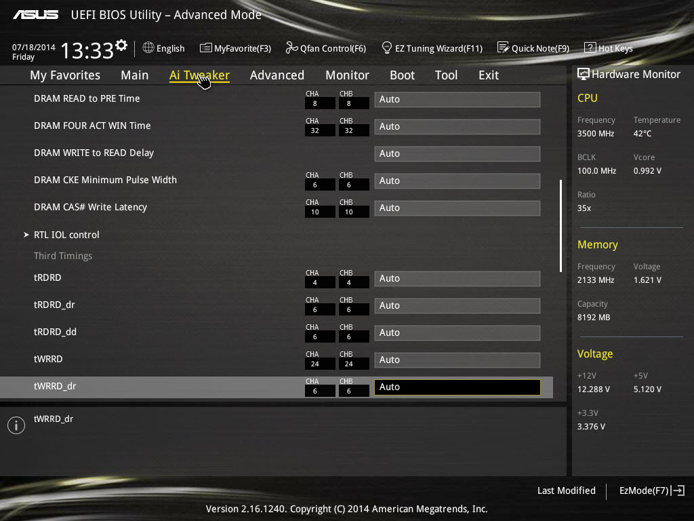Click the EzMode exit arrow icon
The width and height of the screenshot is (694, 521).
tap(678, 490)
